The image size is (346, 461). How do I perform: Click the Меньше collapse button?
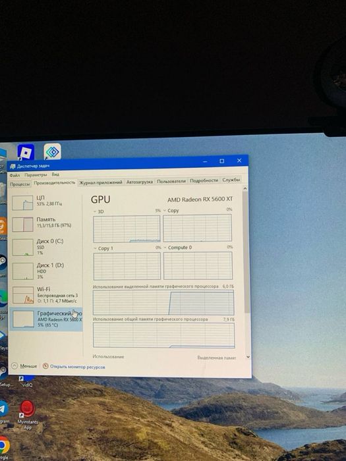coord(24,366)
